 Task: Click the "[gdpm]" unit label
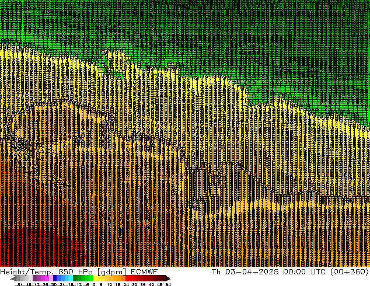pos(112,272)
